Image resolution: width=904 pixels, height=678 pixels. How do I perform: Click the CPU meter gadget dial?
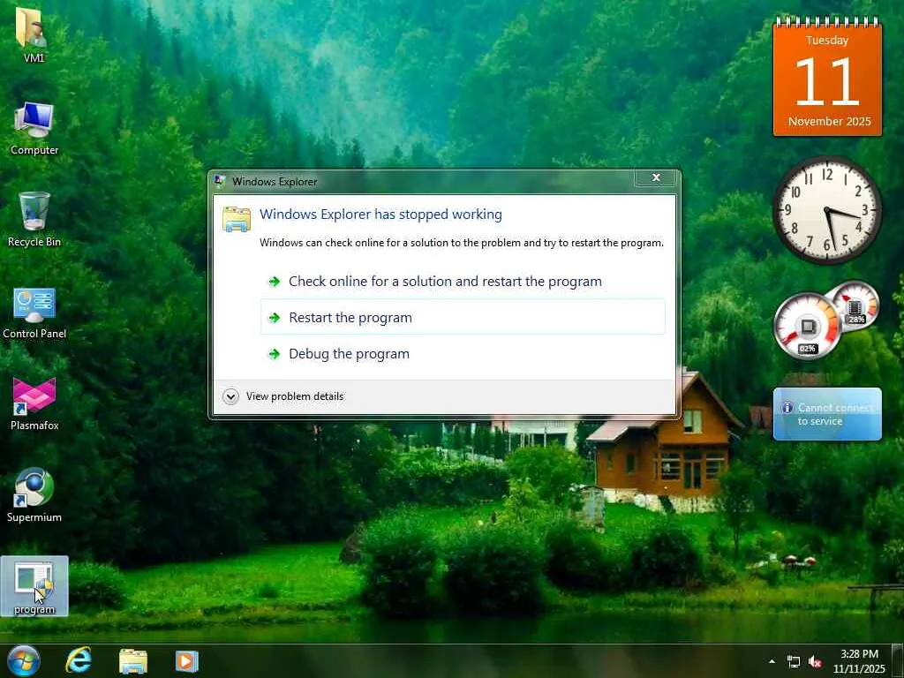point(807,327)
